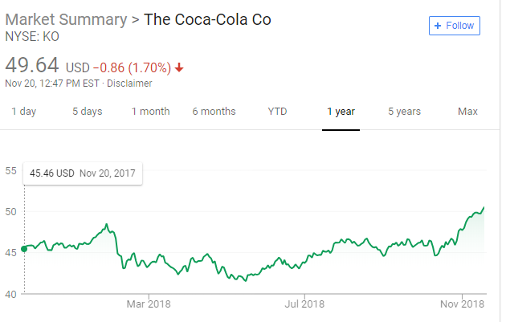Select the 1 year tab
Viewport: 506px width, 322px height.
click(x=341, y=112)
